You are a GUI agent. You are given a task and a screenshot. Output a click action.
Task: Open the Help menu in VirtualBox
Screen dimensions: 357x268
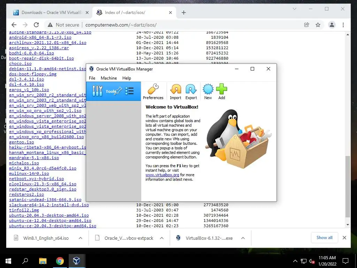click(127, 78)
